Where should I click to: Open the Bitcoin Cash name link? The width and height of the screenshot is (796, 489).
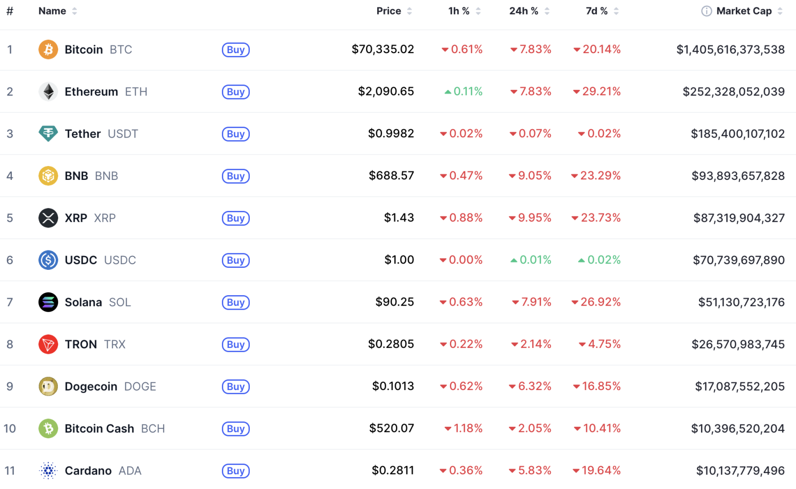(x=99, y=429)
